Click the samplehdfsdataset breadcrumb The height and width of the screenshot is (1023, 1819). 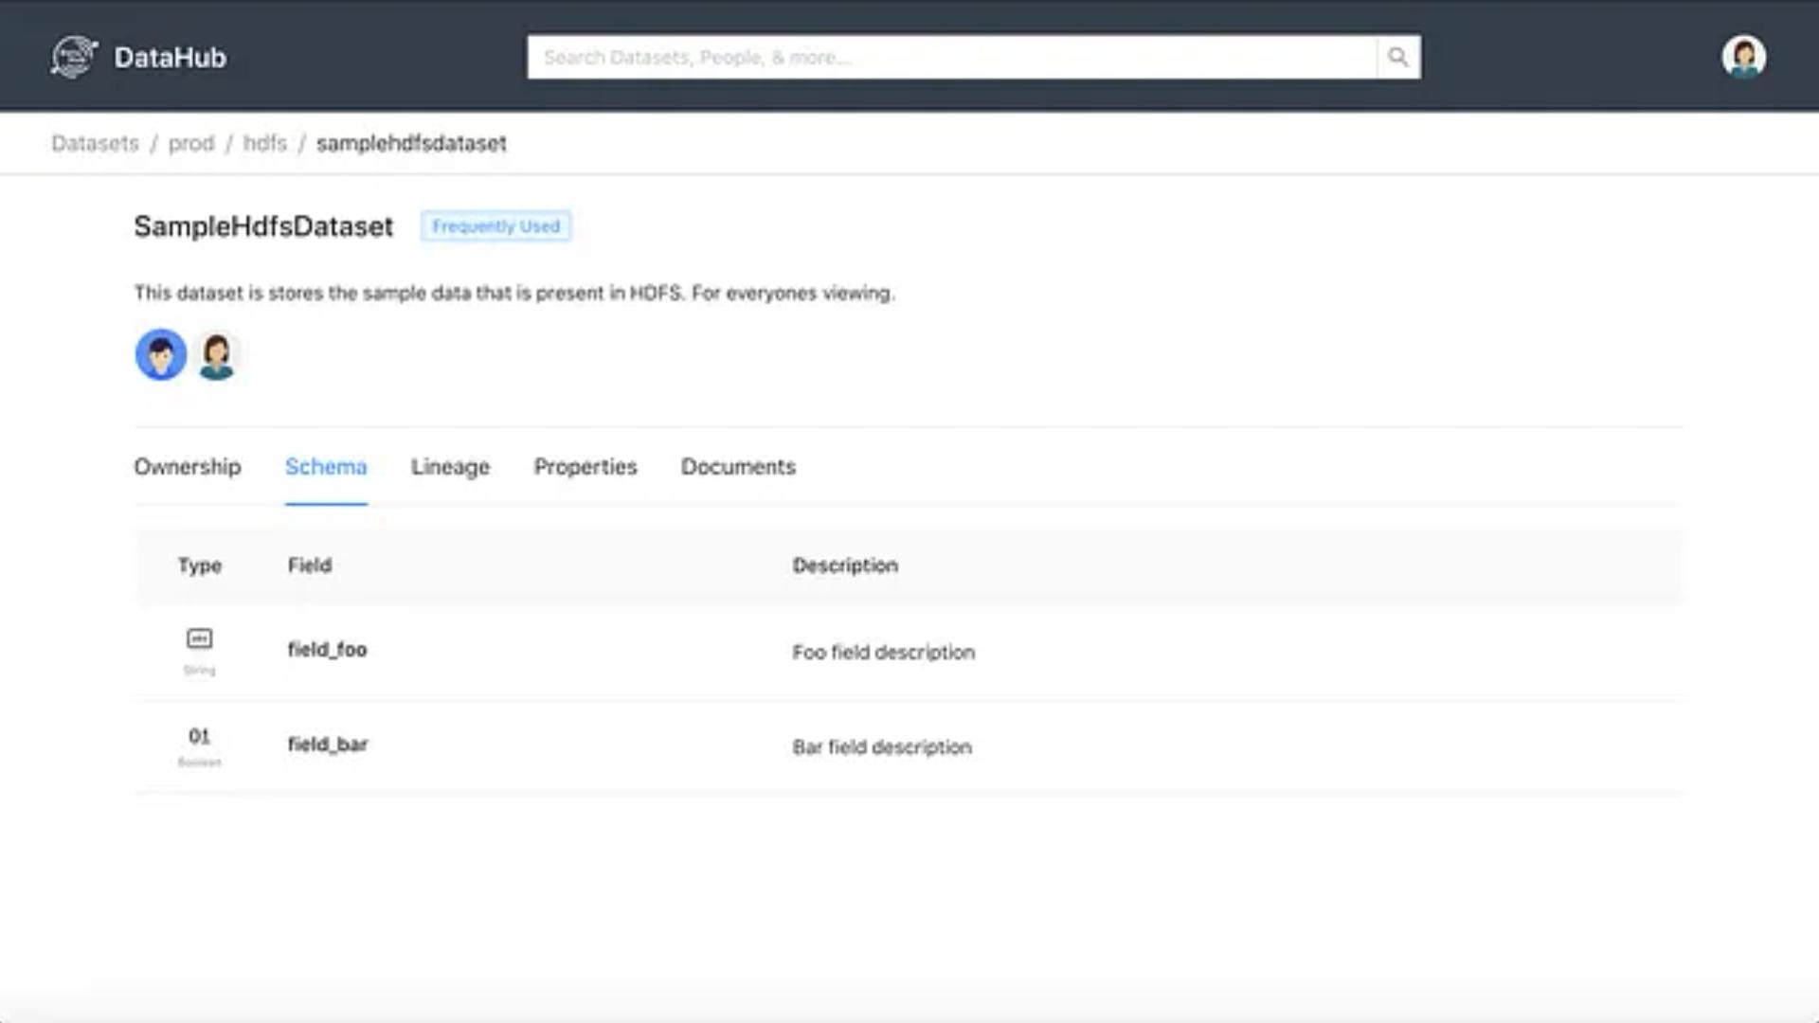(411, 143)
